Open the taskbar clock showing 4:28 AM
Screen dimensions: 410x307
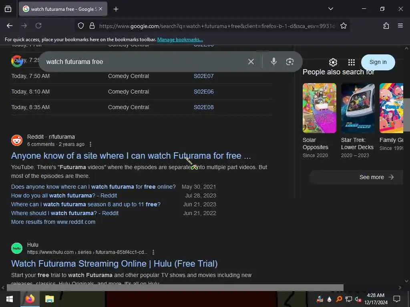[x=376, y=299]
